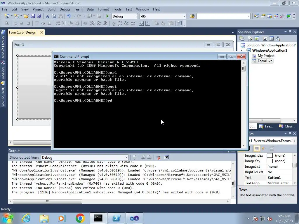
Task: Open Google Chrome from the taskbar
Action: [80, 218]
